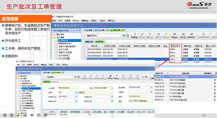
Task: Select row MO2007080001 in the 制令号 table
Action: point(150,49)
